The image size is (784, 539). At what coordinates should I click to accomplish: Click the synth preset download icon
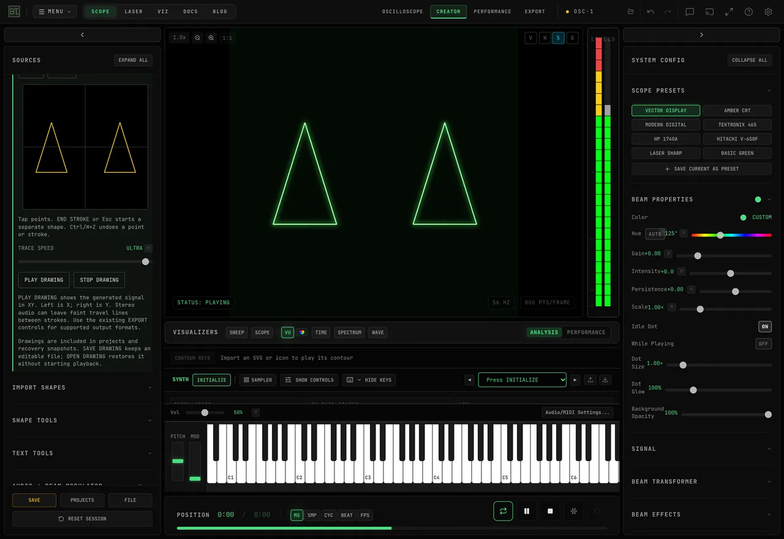click(605, 380)
